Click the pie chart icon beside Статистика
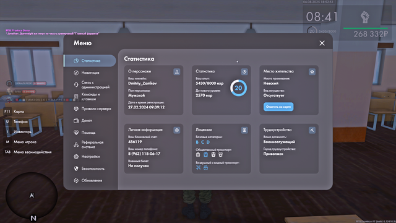This screenshot has height=223, width=396. pos(76,61)
